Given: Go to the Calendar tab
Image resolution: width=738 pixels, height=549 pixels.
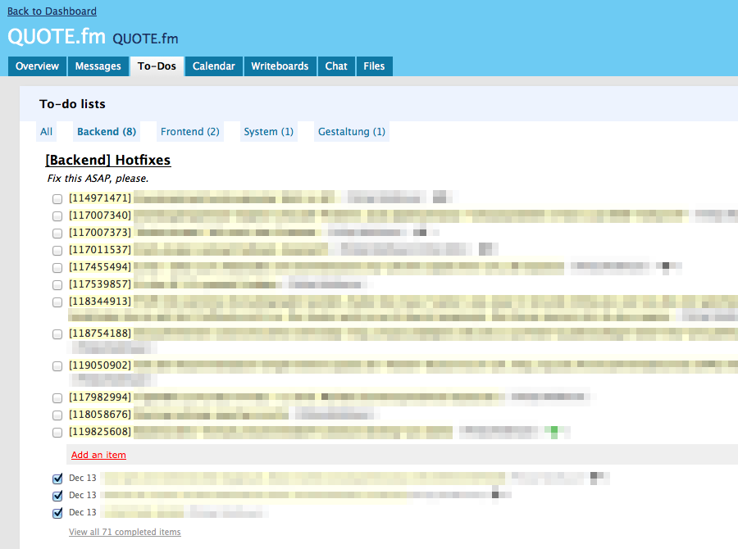Looking at the screenshot, I should tap(213, 66).
